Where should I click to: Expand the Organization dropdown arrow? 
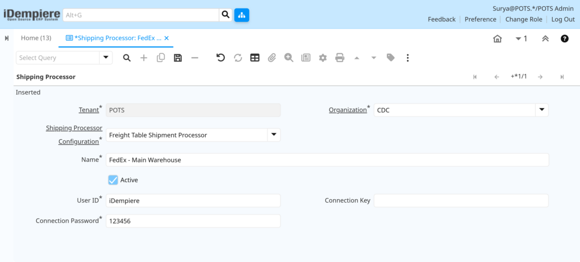[542, 110]
